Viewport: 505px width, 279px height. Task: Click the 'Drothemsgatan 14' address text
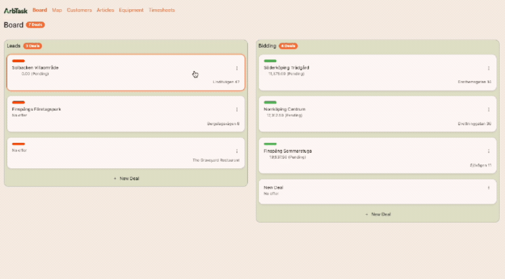pyautogui.click(x=474, y=82)
